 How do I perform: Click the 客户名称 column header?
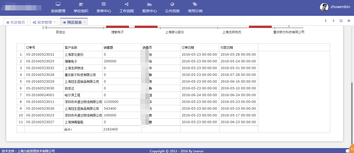[x=83, y=48]
